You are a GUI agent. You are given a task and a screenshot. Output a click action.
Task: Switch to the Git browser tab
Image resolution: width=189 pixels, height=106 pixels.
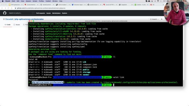coord(157,5)
